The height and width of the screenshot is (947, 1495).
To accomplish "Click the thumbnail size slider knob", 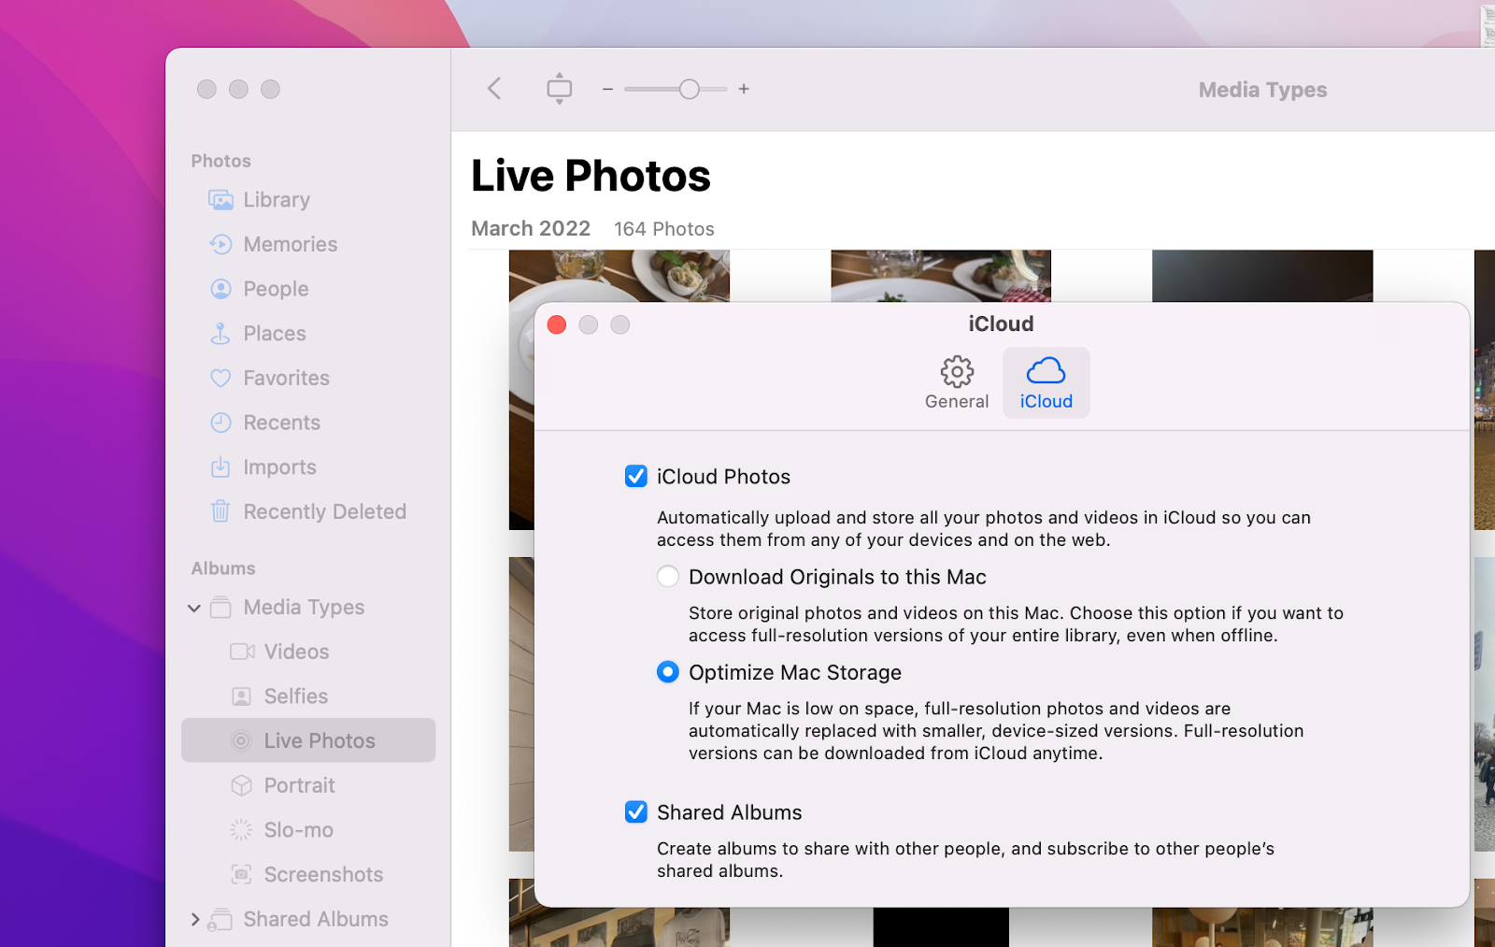I will click(689, 89).
